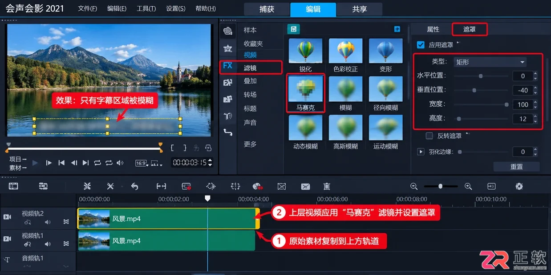Open the media library icon in sidebar

228,31
